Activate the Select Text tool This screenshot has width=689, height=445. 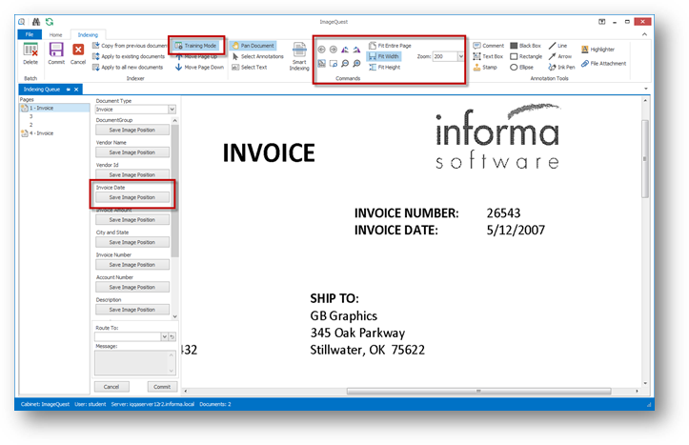[x=249, y=68]
